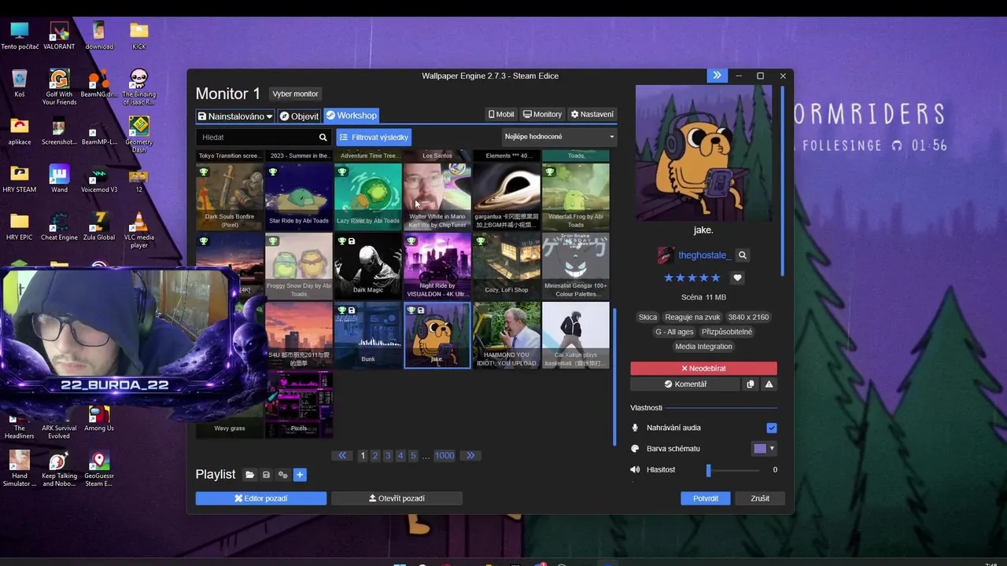Viewport: 1007px width, 566px height.
Task: Save the playlist with the disk icon
Action: tap(266, 475)
